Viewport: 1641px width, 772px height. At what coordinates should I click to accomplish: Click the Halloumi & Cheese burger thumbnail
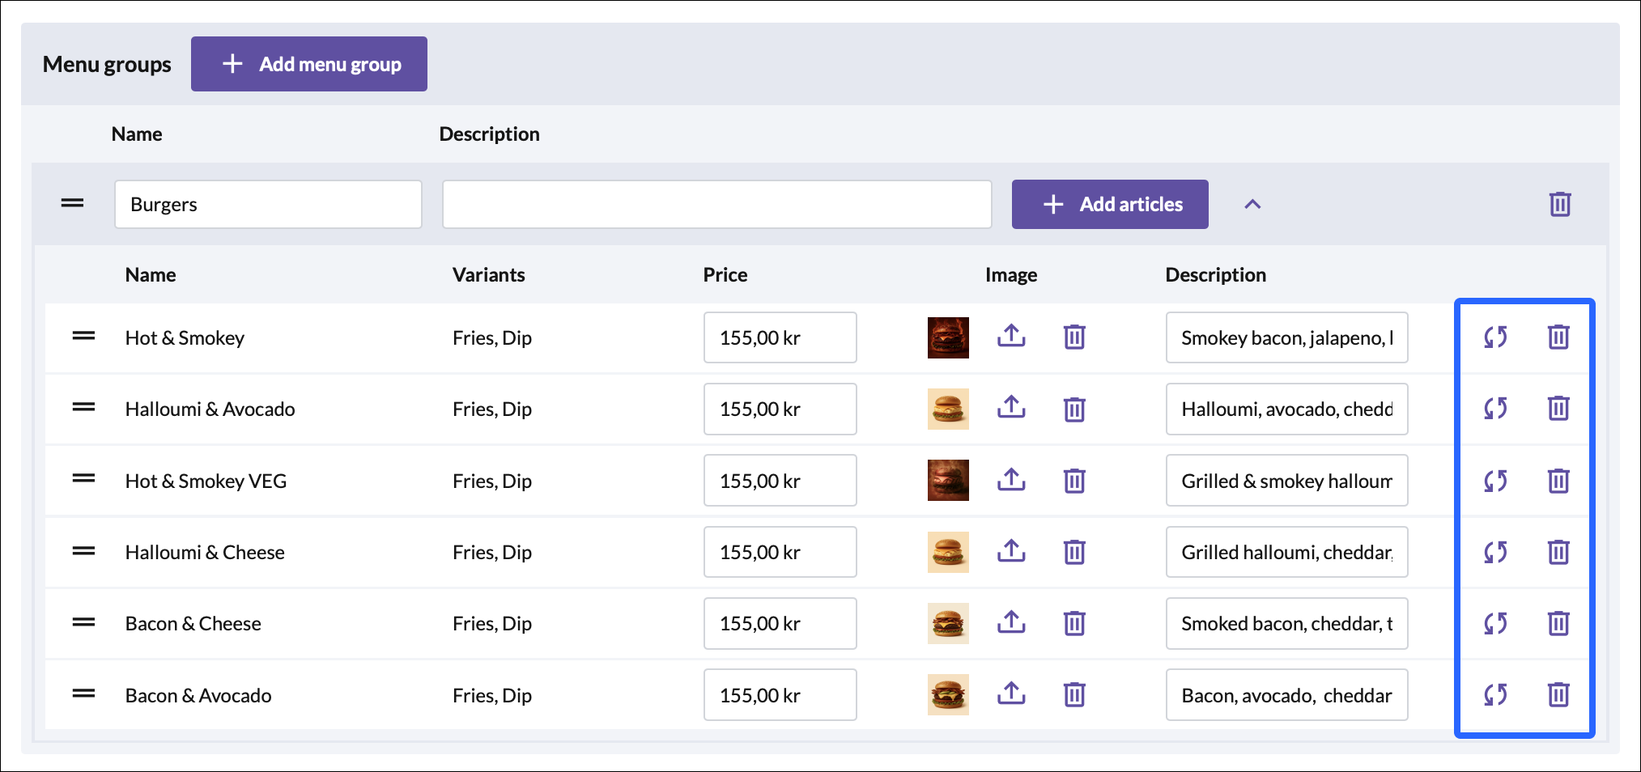[x=948, y=552]
